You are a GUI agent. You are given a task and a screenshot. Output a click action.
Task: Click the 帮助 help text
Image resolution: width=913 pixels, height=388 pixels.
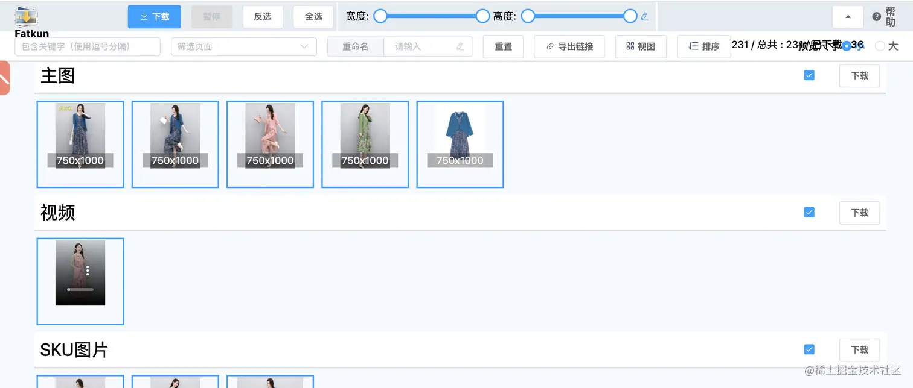click(890, 17)
